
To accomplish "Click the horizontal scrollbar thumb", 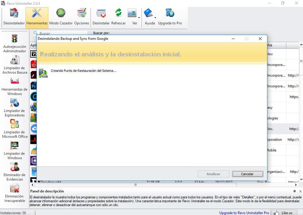I will (x=135, y=185).
